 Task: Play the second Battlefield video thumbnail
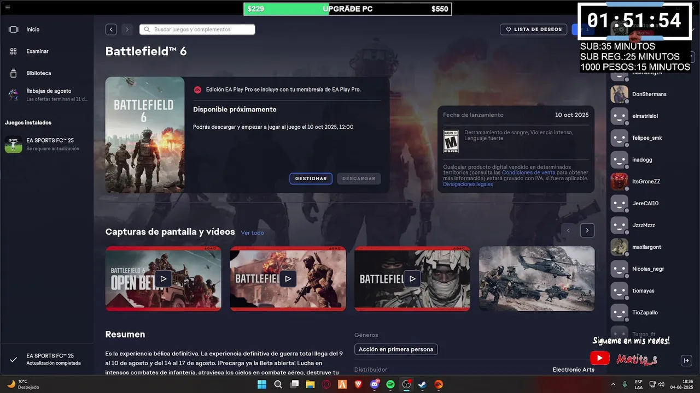(x=288, y=278)
